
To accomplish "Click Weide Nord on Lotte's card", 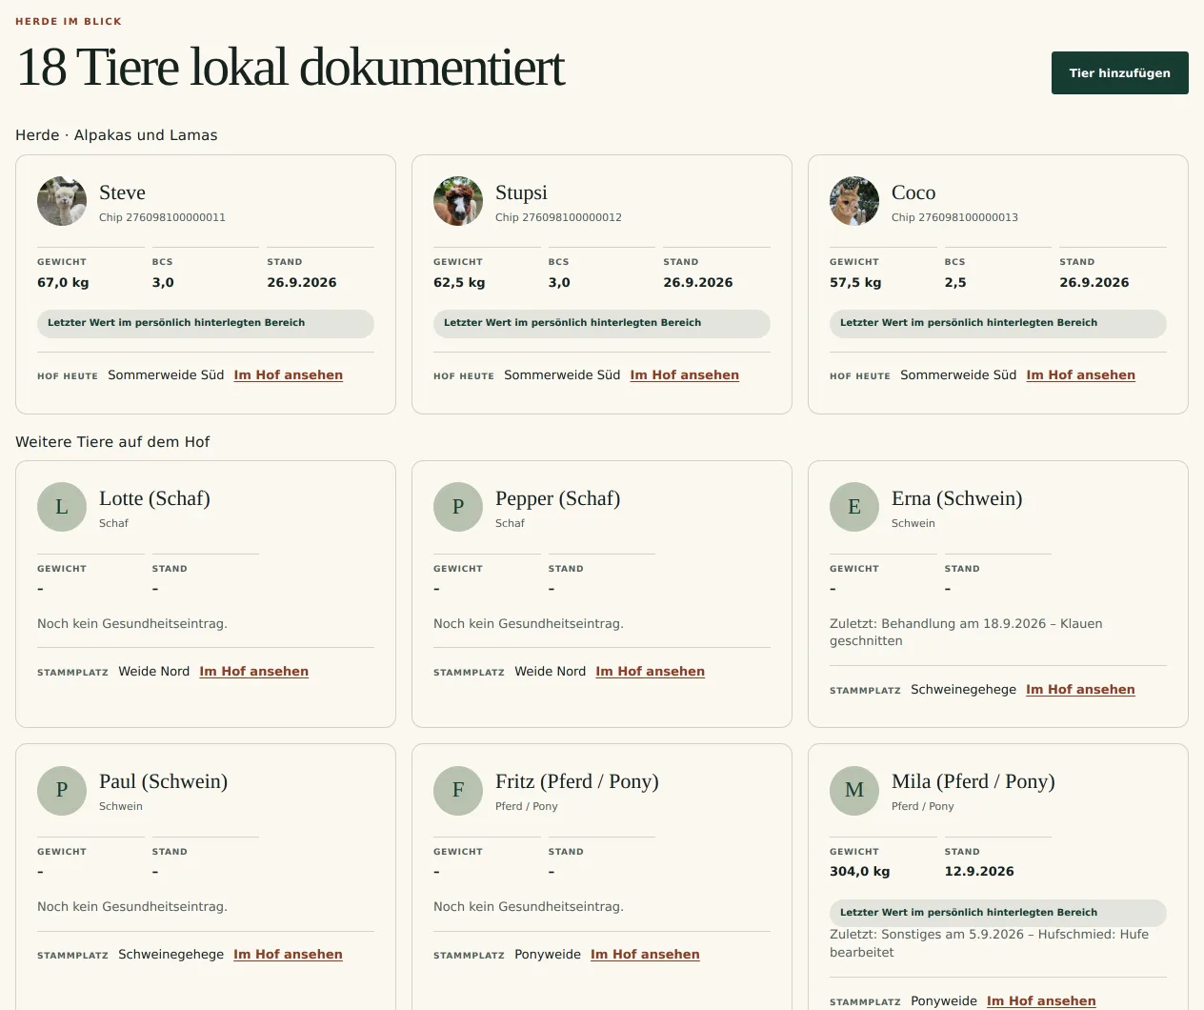I will pos(154,672).
